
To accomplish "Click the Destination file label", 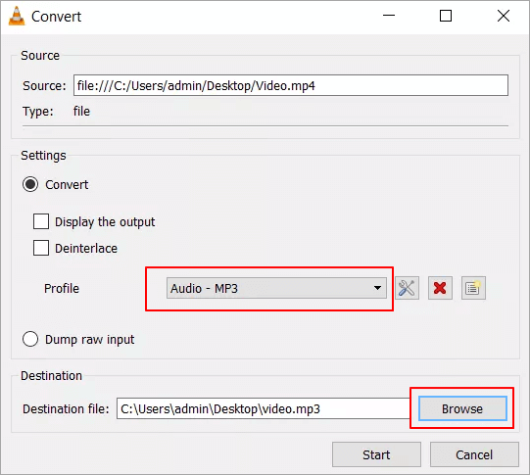I will (66, 409).
